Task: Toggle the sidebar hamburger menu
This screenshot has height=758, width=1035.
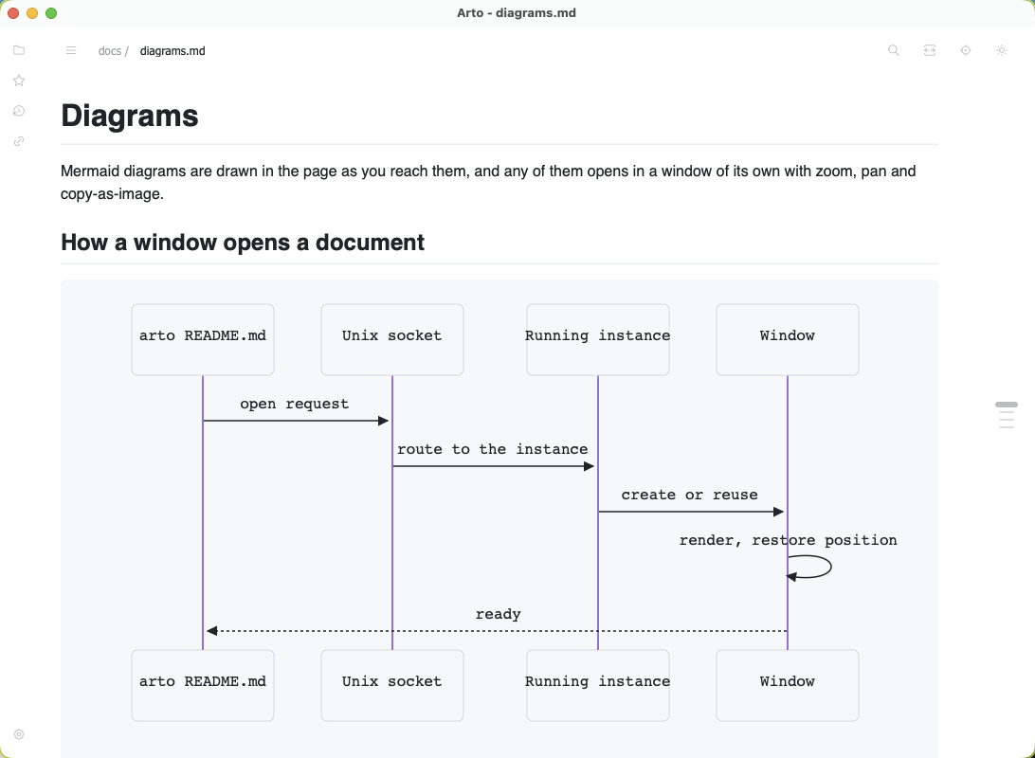Action: (71, 50)
